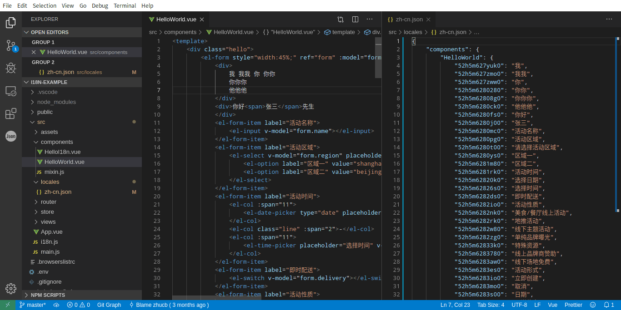Open Git Graph from status bar
Screen dimensions: 621x310
pos(109,305)
